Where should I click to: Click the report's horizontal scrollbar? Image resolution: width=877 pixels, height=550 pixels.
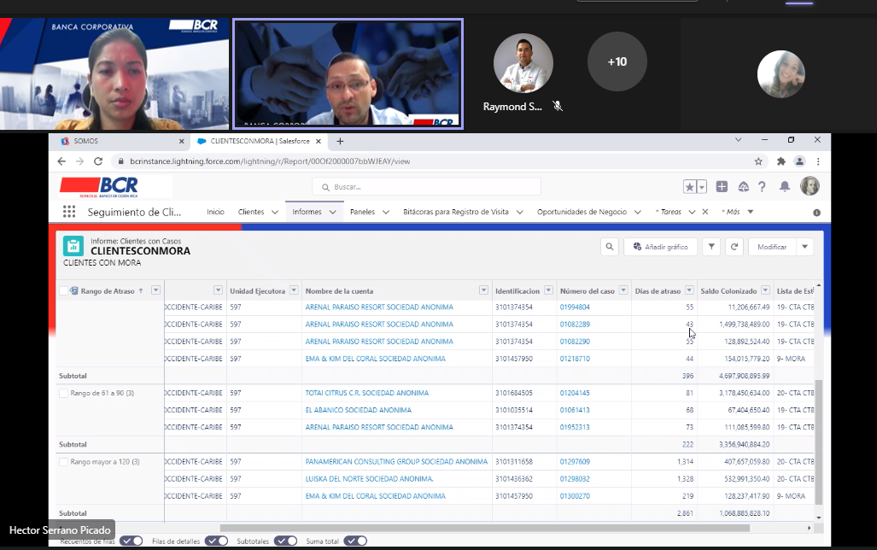tap(484, 528)
